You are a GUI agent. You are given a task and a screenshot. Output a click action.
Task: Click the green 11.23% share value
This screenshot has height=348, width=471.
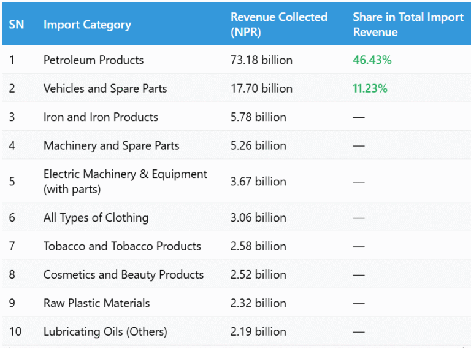370,88
